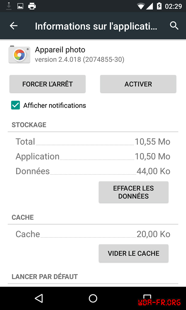Tap the 02:29 clock in status bar
The image size is (186, 310).
[174, 6]
